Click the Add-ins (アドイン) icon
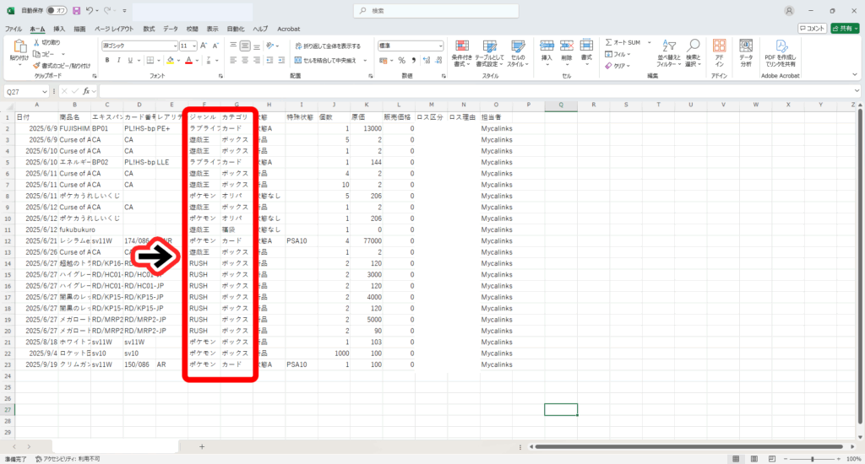This screenshot has height=464, width=865. [719, 51]
